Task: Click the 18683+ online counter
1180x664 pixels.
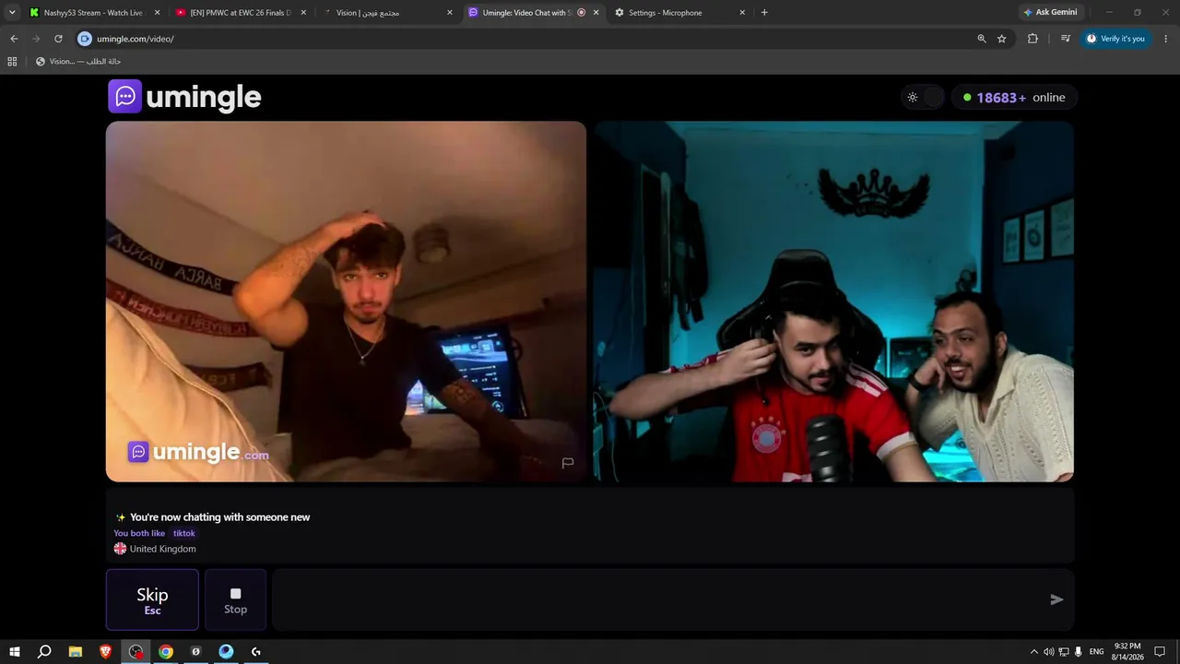Action: (1014, 97)
